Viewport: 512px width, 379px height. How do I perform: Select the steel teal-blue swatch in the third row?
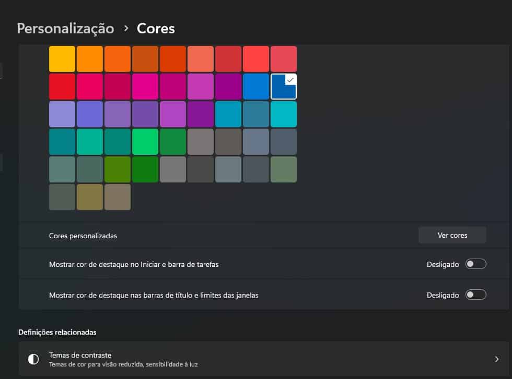click(256, 114)
